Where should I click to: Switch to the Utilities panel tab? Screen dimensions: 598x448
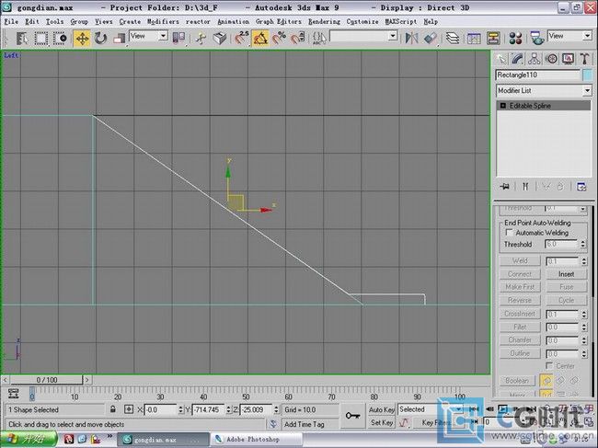tap(584, 59)
